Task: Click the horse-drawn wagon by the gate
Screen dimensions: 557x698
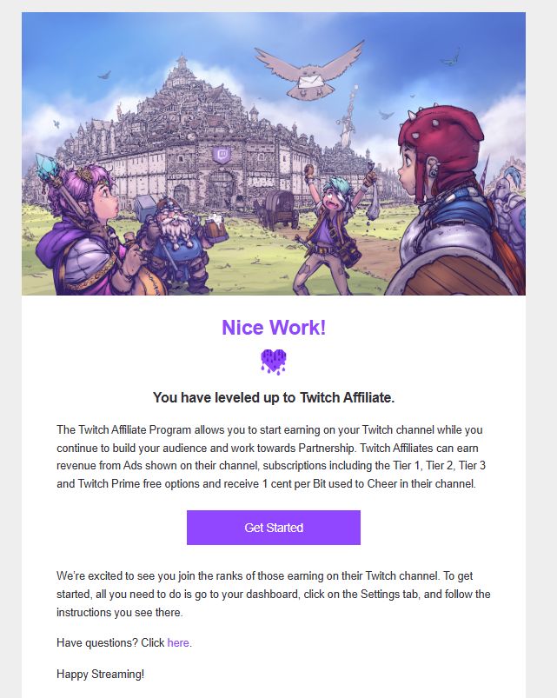Action: point(278,209)
